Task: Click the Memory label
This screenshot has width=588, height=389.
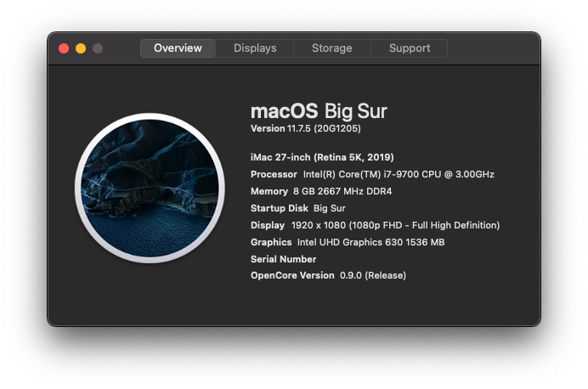Action: [269, 191]
